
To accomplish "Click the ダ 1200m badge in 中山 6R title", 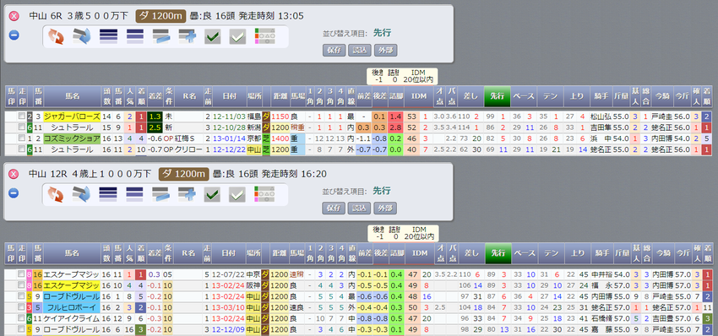I will click(x=160, y=17).
